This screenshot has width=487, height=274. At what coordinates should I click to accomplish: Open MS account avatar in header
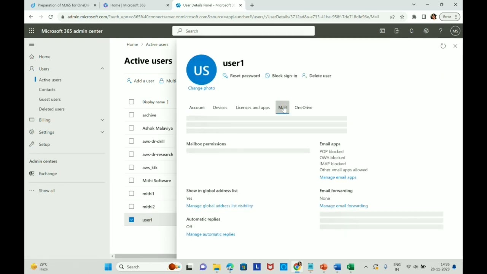[455, 31]
